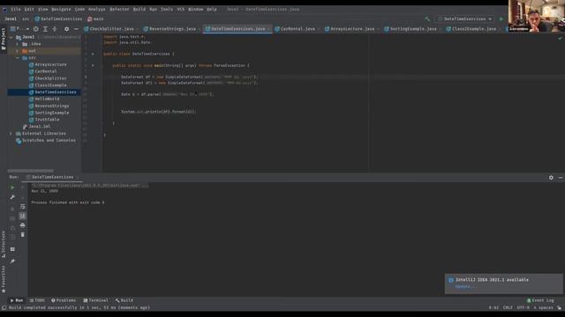Click expand-all icon in Project panel header

[x=45, y=29]
